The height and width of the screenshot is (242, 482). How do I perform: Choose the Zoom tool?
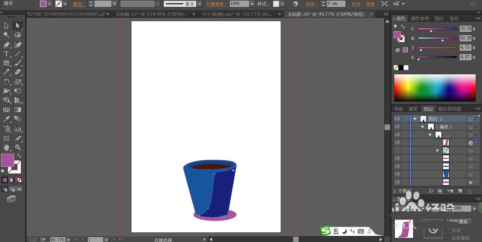[x=18, y=148]
